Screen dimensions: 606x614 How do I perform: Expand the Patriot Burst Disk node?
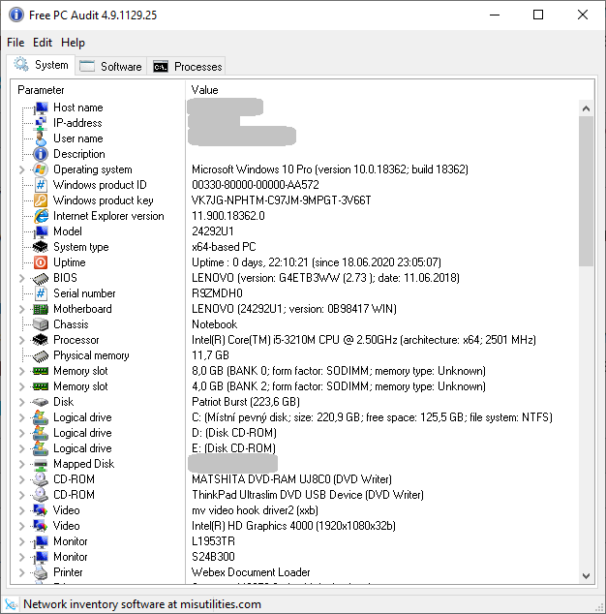22,402
